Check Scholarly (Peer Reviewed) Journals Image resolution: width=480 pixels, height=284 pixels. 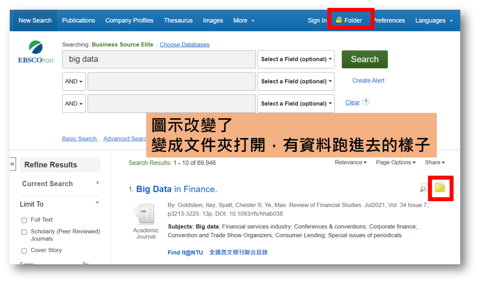24,232
